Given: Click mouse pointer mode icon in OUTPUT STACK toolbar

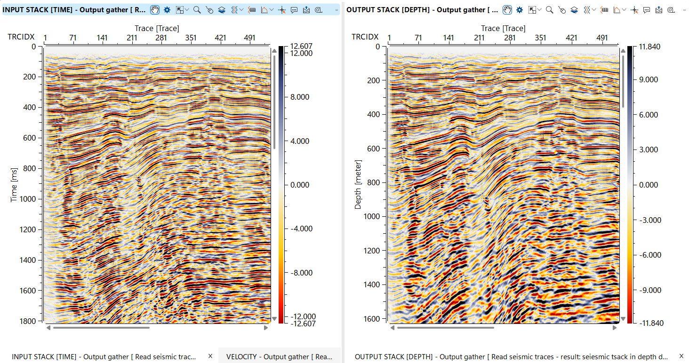Looking at the screenshot, I should click(561, 9).
